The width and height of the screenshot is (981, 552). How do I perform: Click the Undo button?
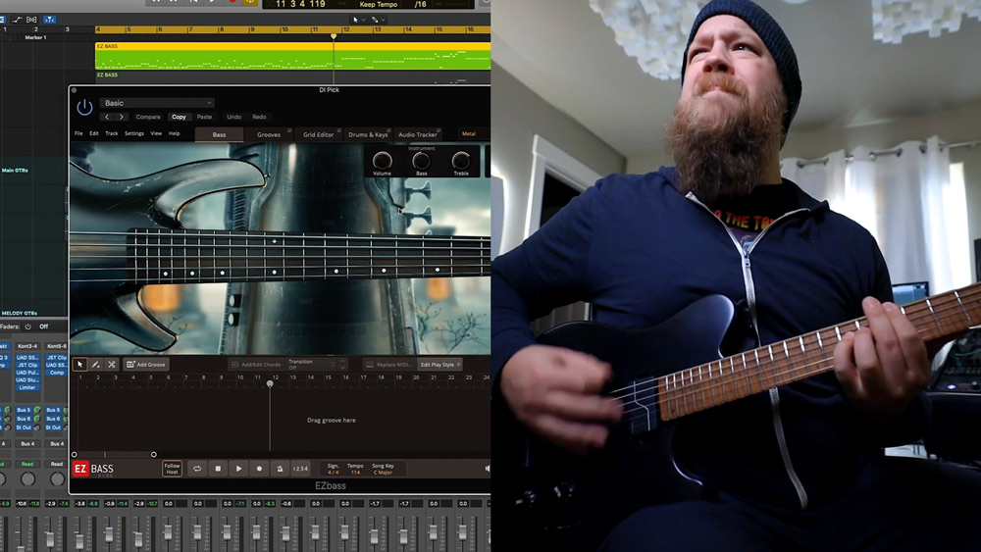point(234,117)
